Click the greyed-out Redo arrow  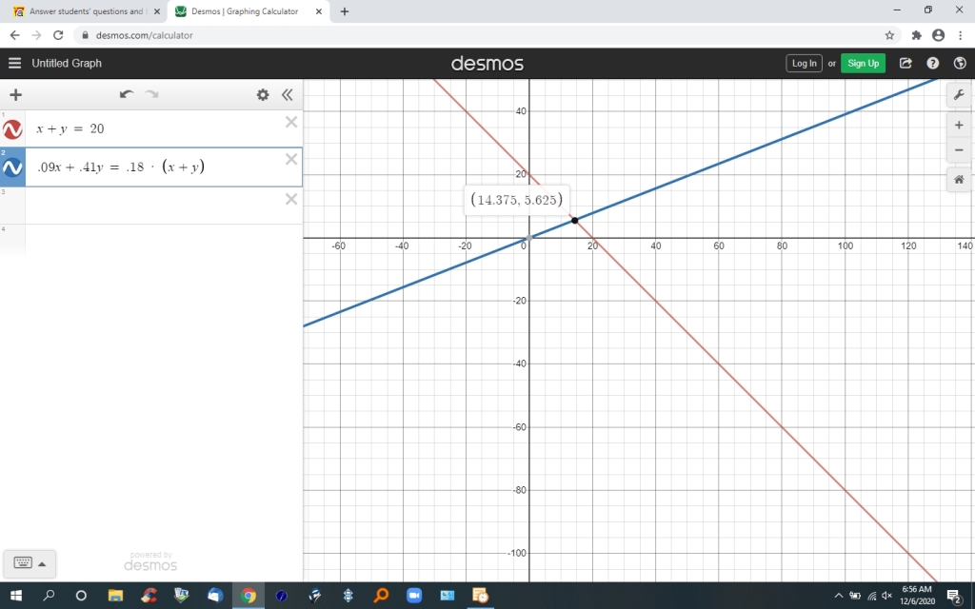(151, 94)
